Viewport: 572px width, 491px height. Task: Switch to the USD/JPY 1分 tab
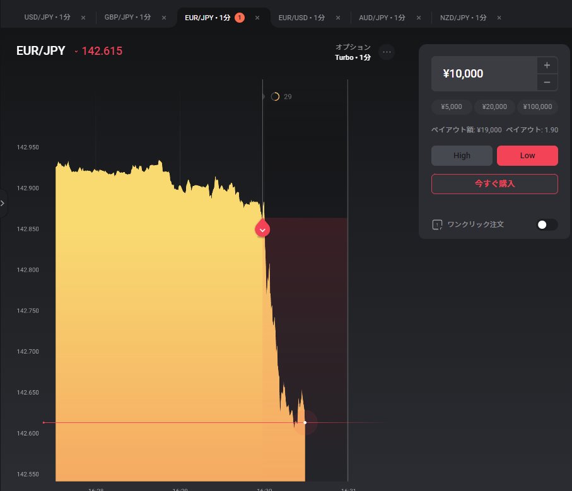[47, 17]
